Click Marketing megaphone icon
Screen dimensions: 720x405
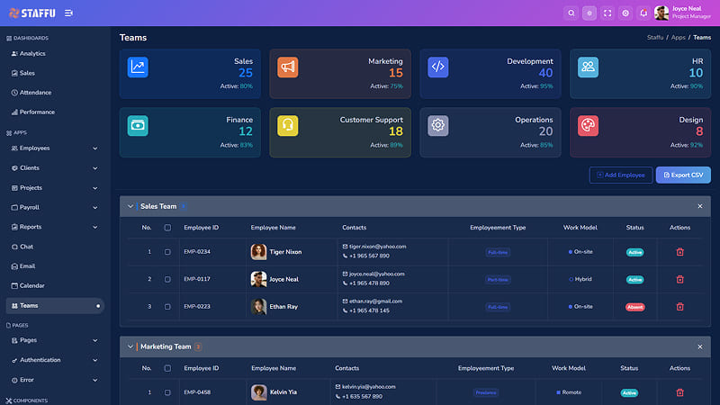(x=288, y=67)
